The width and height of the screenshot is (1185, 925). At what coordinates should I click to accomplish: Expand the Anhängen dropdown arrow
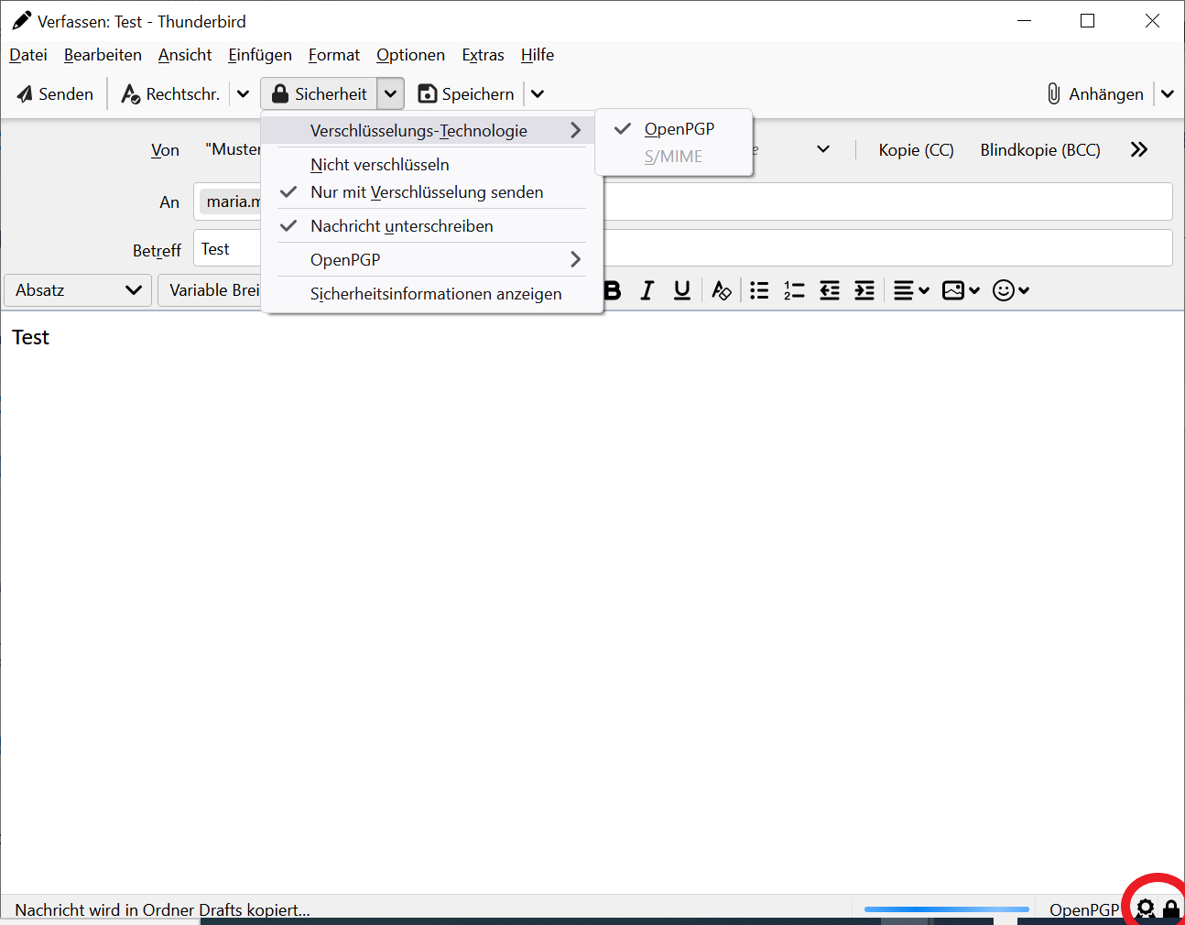[x=1168, y=94]
